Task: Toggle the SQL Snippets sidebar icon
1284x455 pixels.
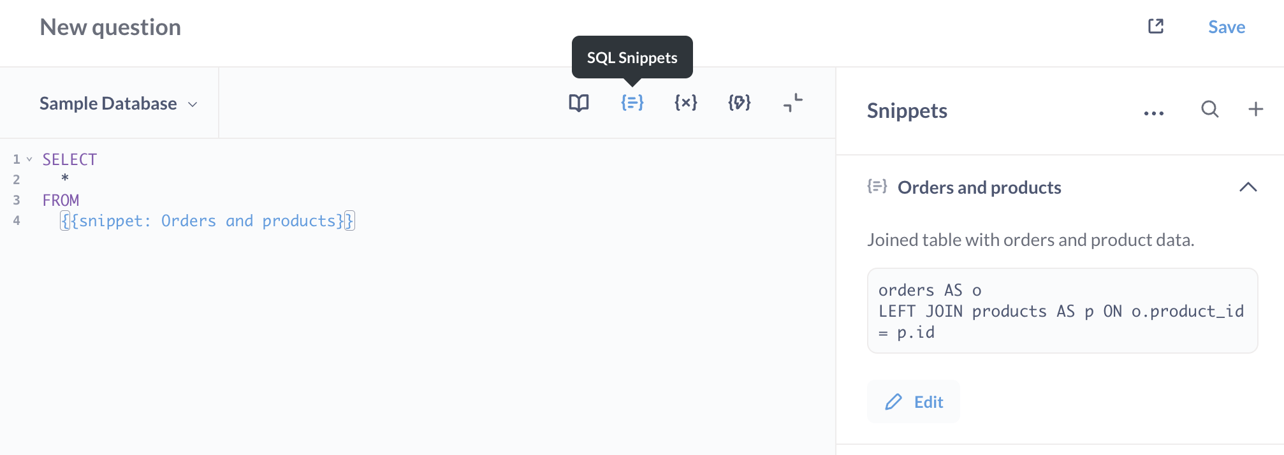Action: 631,102
